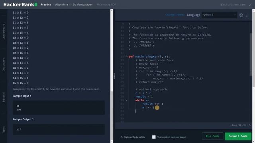Place cursor on 'def maximizingXor(l, r):' line

149,56
